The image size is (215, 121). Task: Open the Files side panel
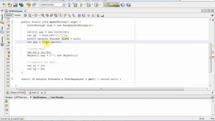click(x=2, y=30)
